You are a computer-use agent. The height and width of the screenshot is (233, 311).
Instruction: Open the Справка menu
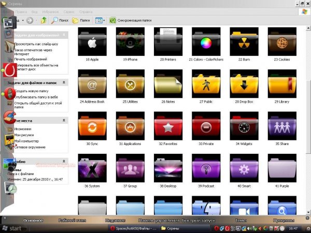[x=86, y=12]
